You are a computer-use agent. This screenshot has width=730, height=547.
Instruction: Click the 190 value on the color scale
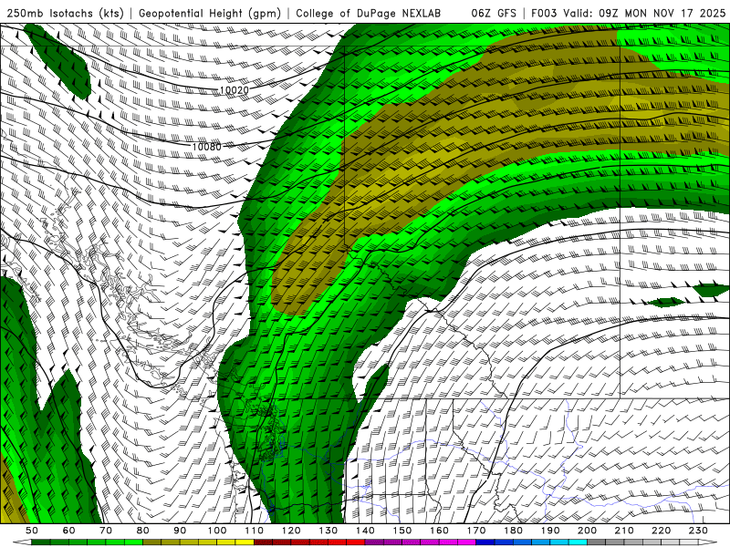click(550, 531)
